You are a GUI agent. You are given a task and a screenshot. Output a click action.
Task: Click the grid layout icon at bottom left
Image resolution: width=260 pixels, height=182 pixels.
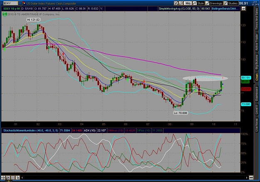3,178
